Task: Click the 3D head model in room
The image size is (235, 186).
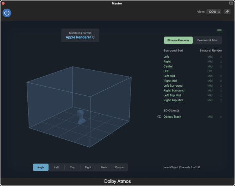Action: 80,117
